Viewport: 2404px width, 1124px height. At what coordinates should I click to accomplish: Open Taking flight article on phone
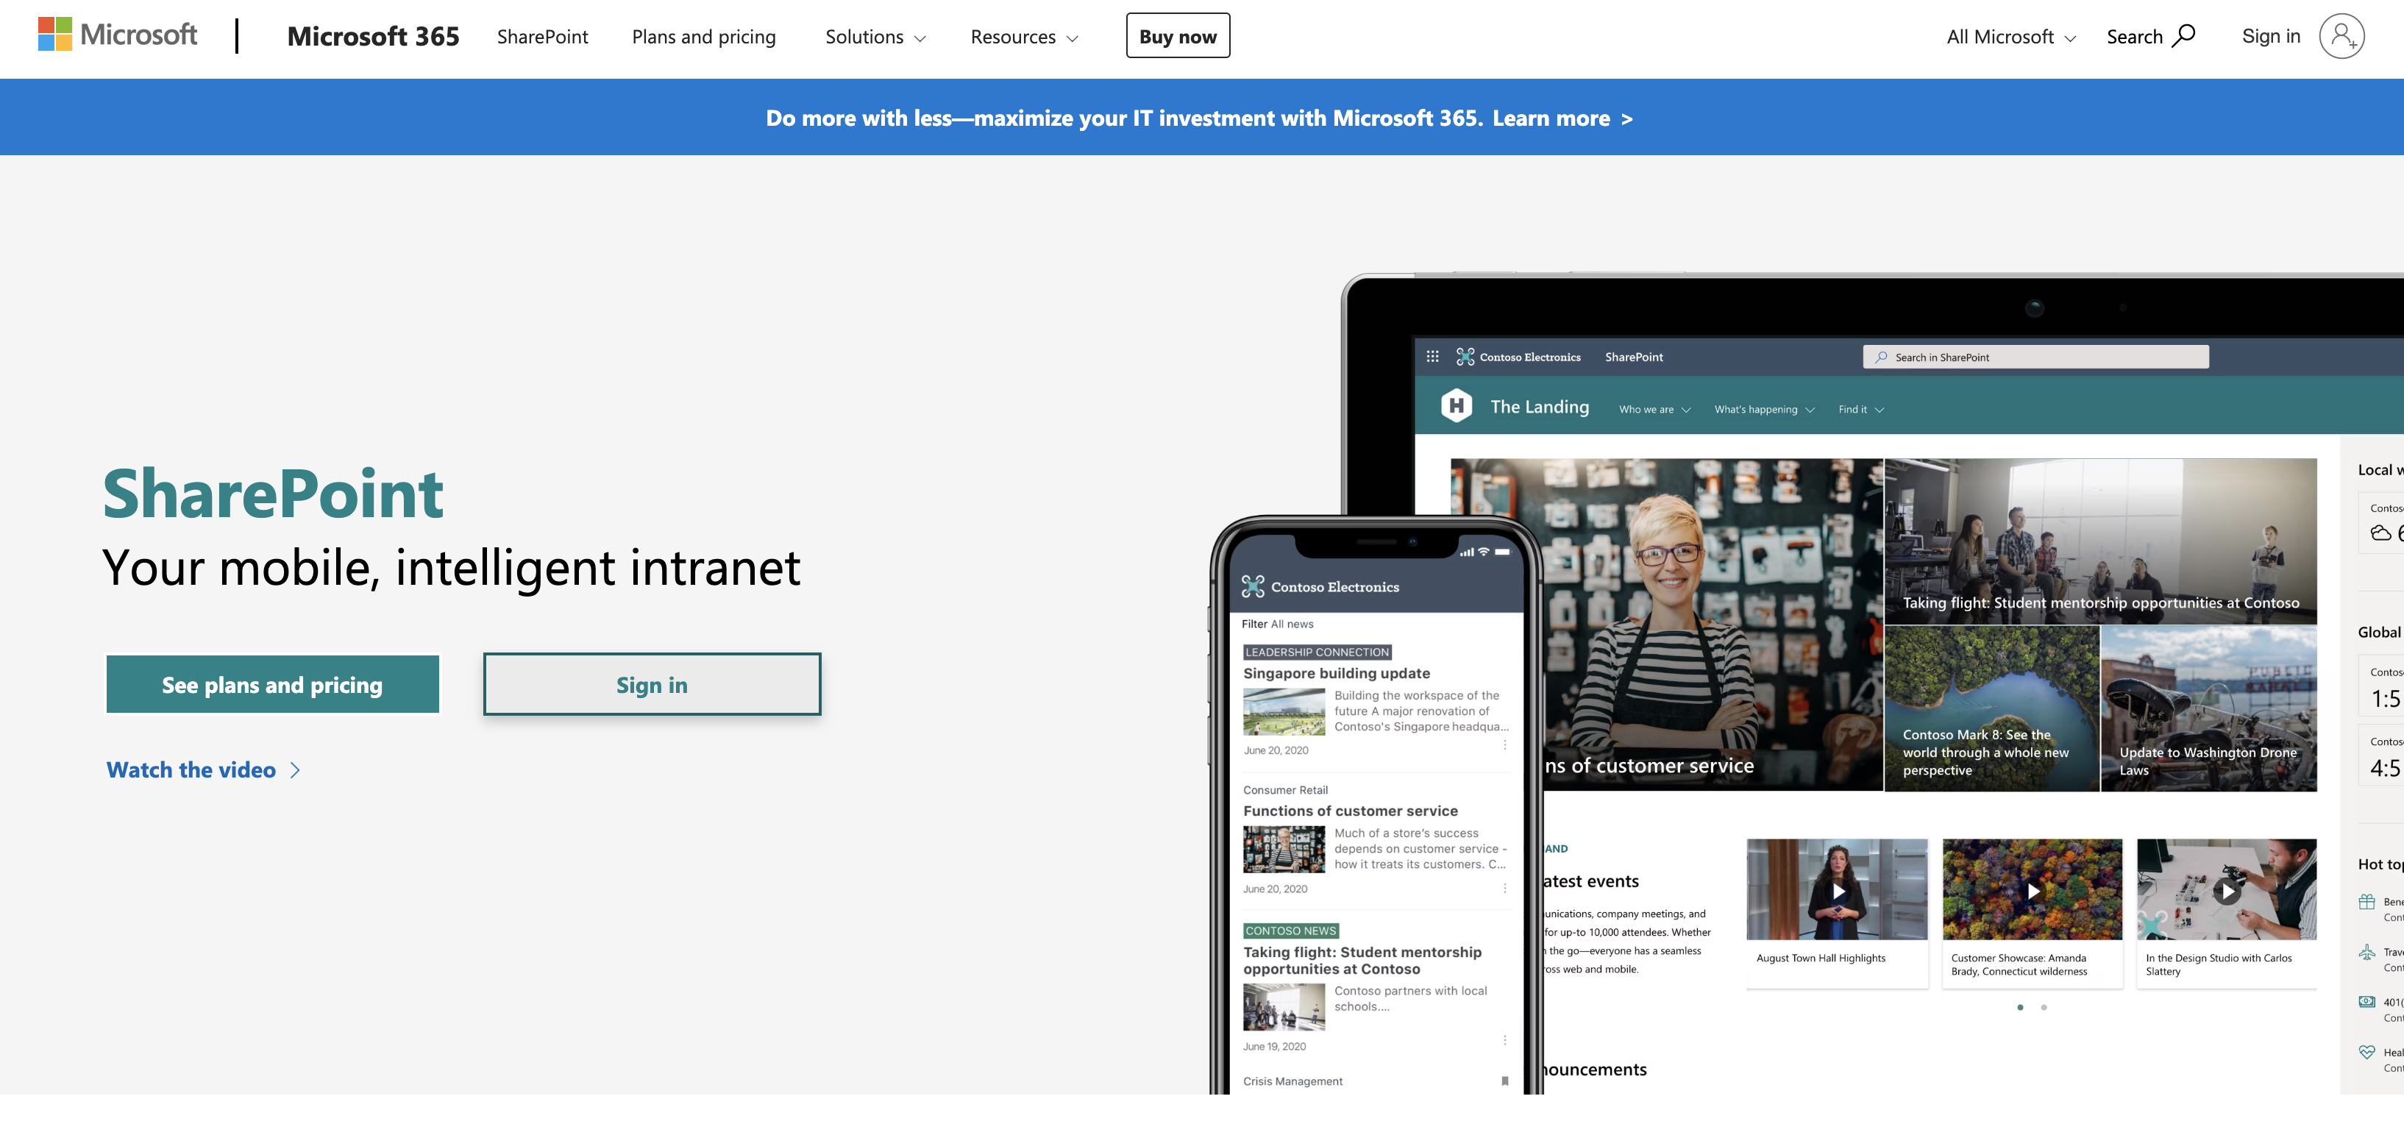(x=1362, y=961)
